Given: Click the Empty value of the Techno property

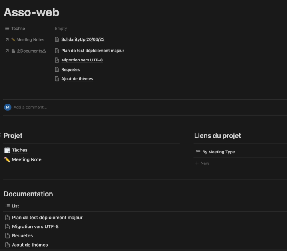Looking at the screenshot, I should click(x=61, y=29).
